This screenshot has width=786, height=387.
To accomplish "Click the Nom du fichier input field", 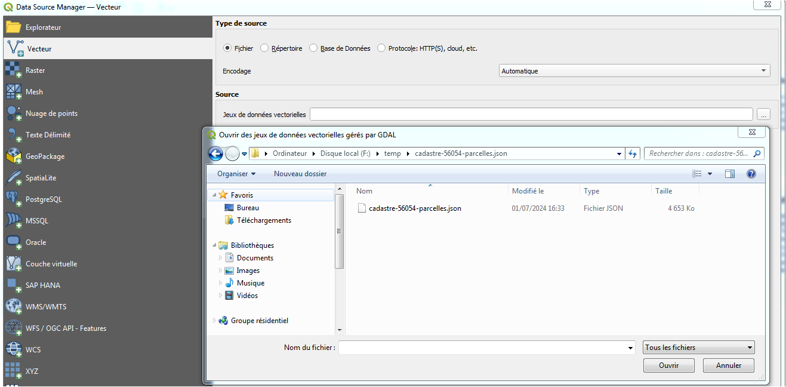I will (482, 348).
